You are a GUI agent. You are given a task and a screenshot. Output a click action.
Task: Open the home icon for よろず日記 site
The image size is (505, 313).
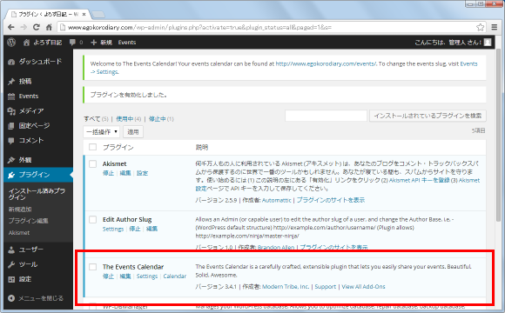26,43
